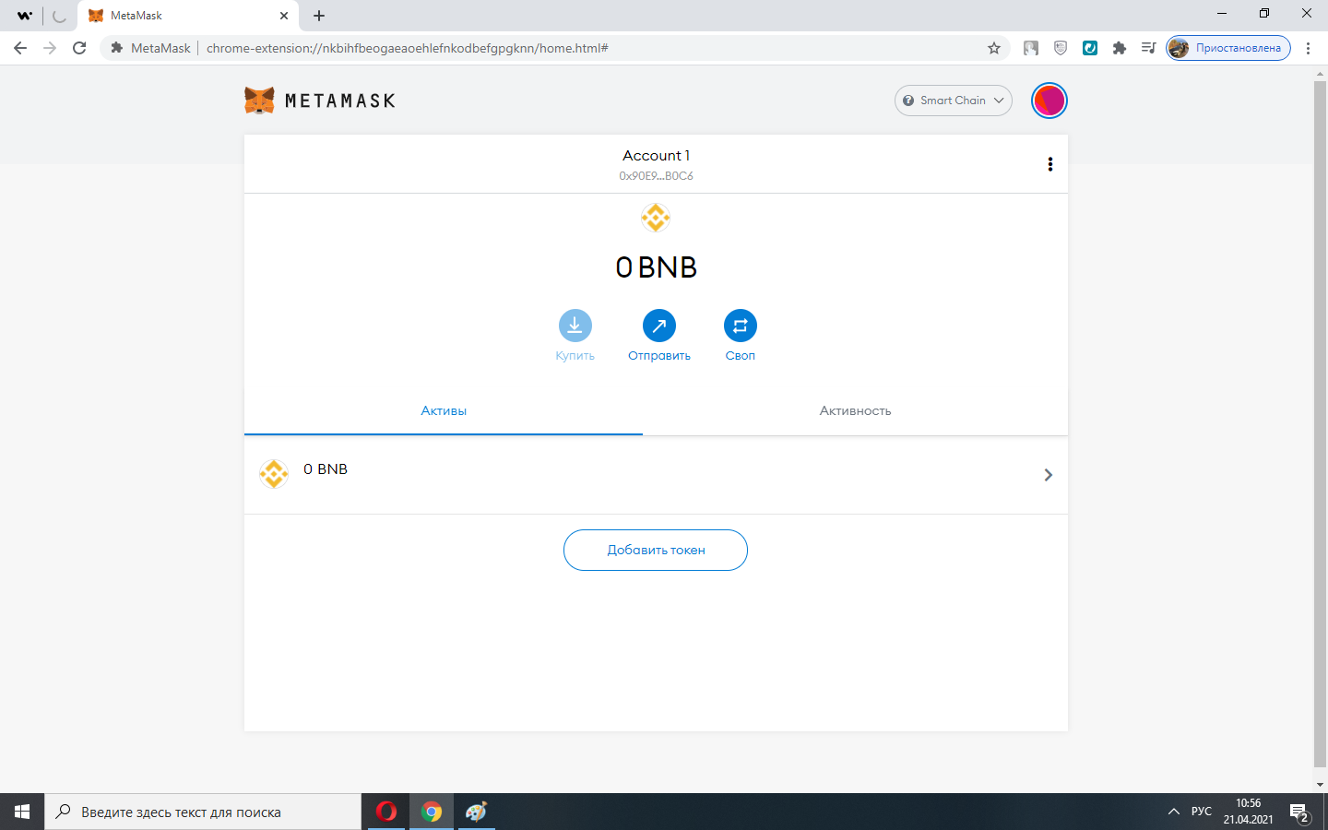This screenshot has width=1328, height=830.
Task: Select the MetaMask browser tab
Action: [x=188, y=16]
